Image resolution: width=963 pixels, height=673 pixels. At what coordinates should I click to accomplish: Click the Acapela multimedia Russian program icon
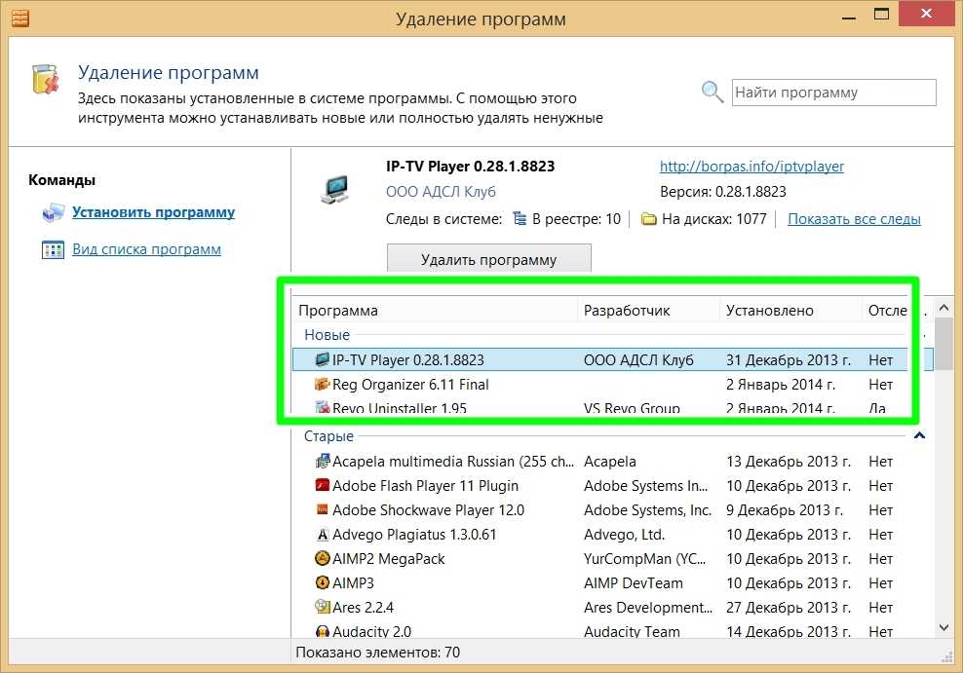[323, 462]
